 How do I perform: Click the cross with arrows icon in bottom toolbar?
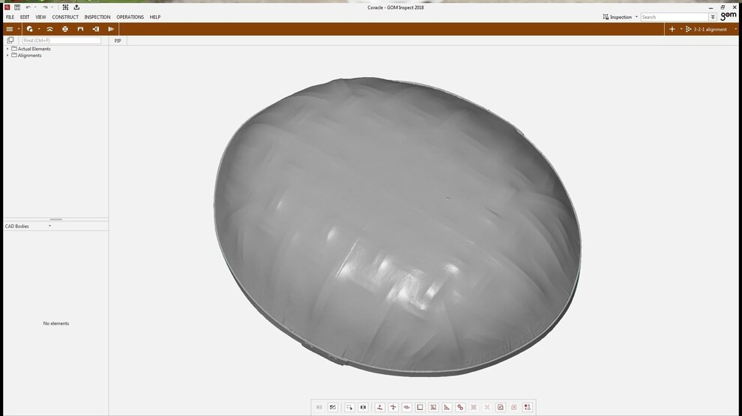click(393, 407)
